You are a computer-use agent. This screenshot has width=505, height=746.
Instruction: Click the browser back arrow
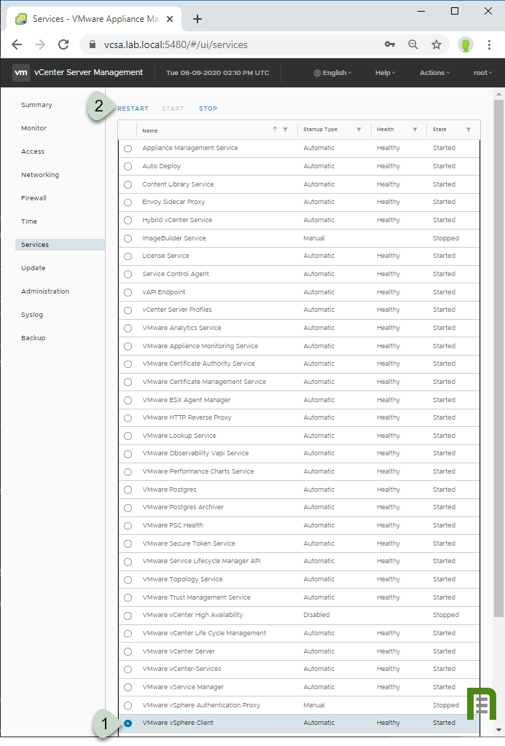[17, 44]
